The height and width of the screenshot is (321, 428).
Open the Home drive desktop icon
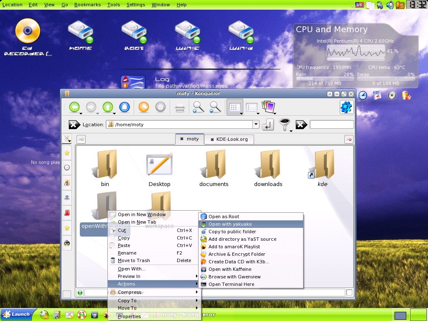click(81, 35)
